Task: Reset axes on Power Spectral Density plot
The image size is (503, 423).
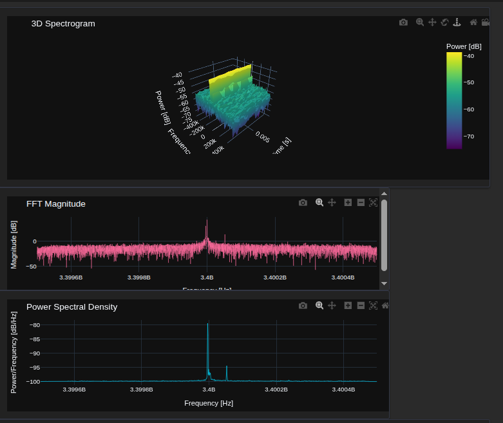Action: [x=384, y=306]
